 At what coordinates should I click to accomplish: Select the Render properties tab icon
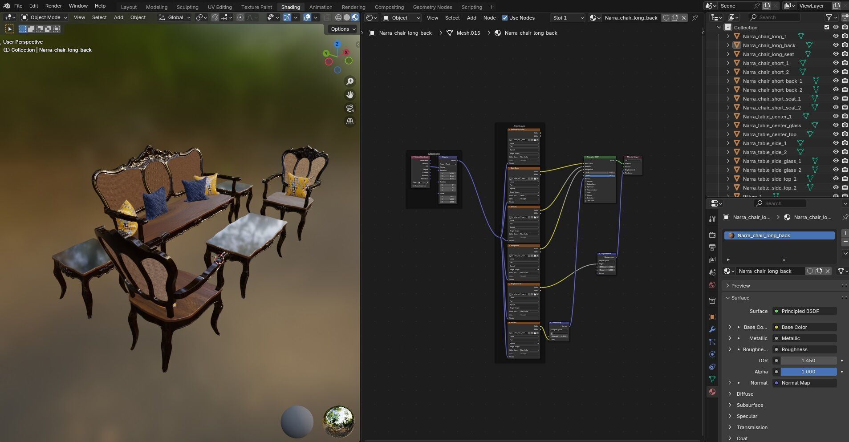point(712,235)
